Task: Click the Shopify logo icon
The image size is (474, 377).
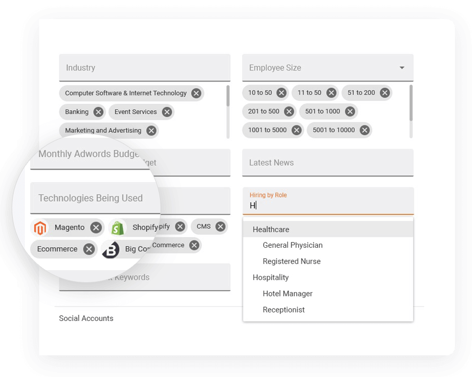Action: (x=118, y=228)
